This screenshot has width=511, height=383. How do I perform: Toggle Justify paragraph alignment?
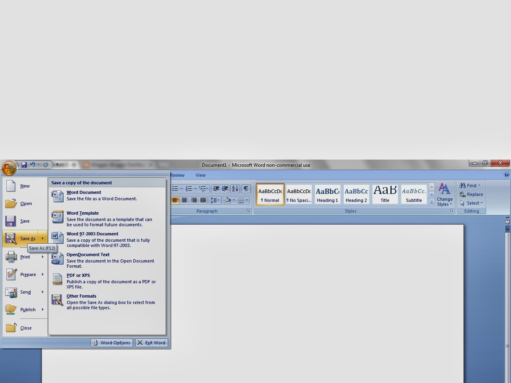(204, 200)
